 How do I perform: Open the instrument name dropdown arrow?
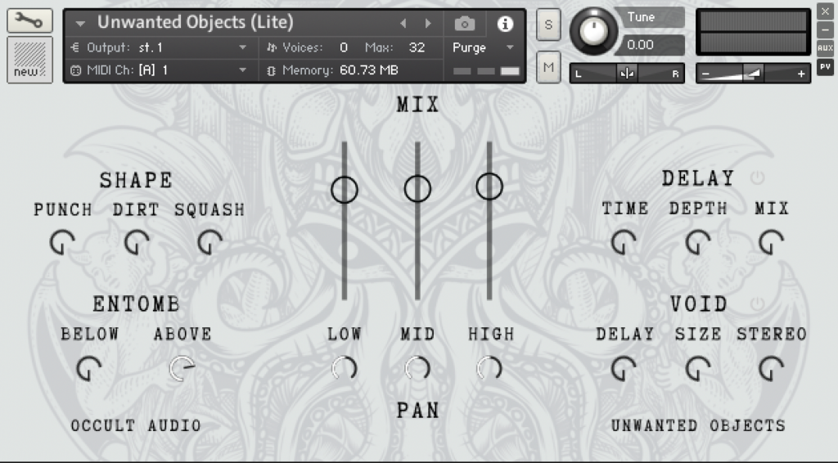pyautogui.click(x=81, y=24)
